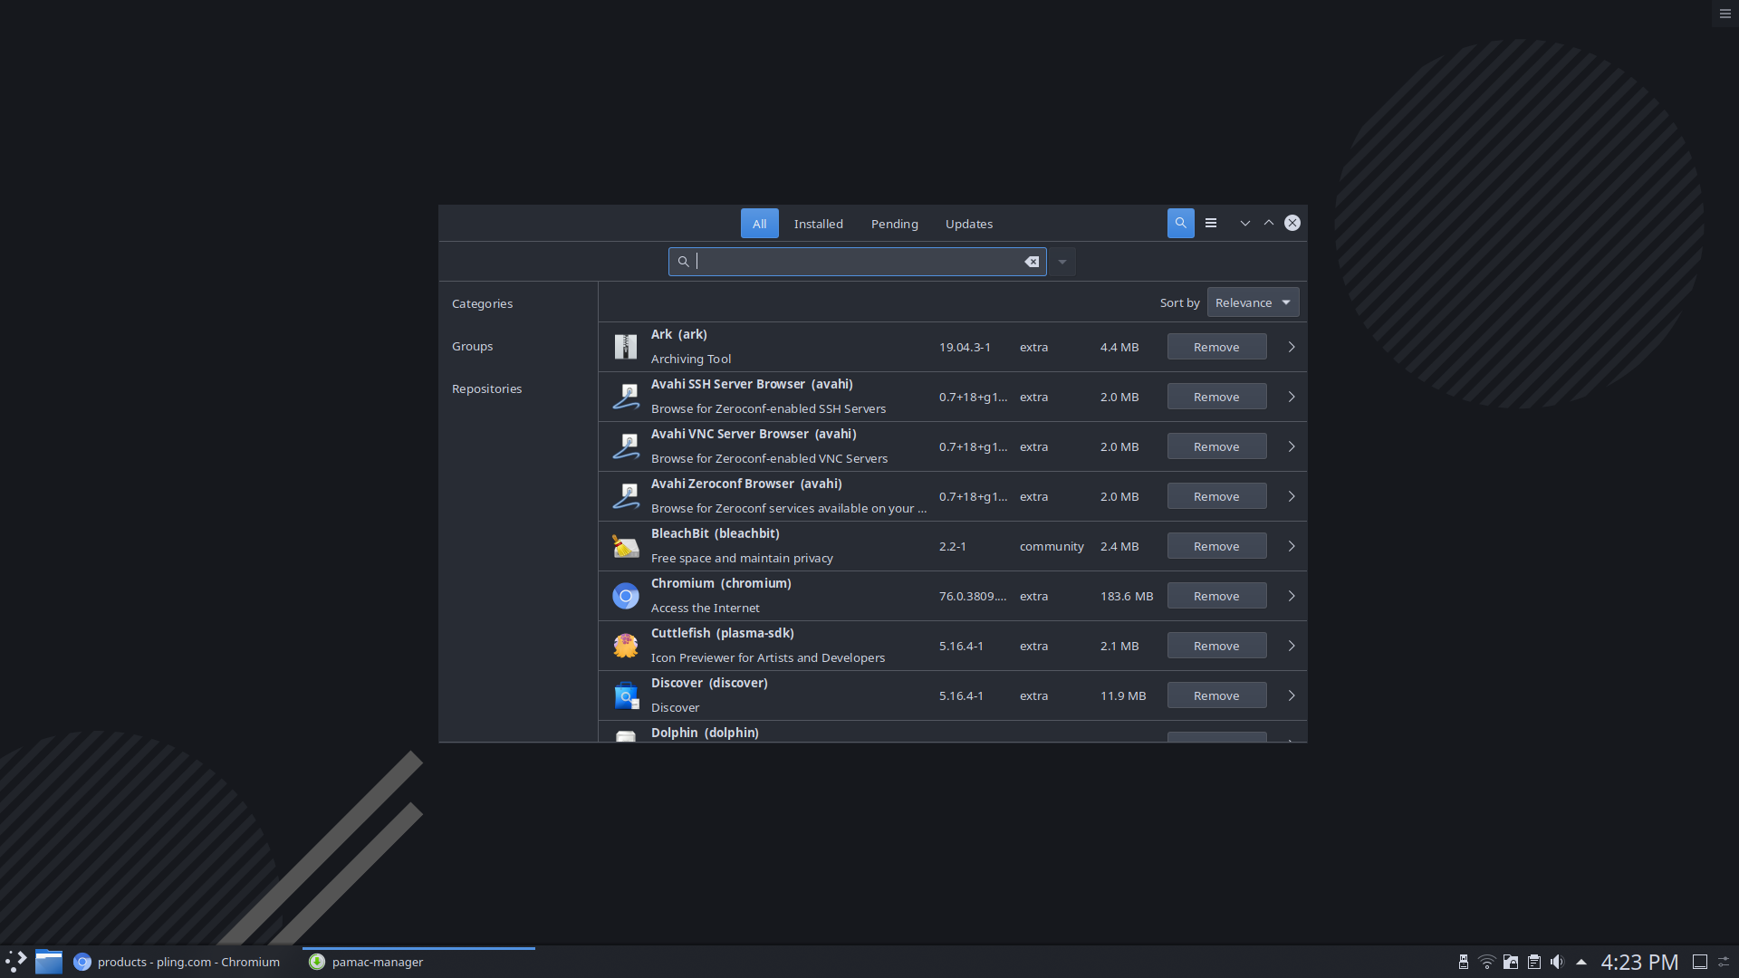The width and height of the screenshot is (1739, 978).
Task: Open the disk quota tray icon
Action: pyautogui.click(x=1510, y=962)
